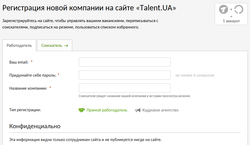Click the Придумайте себе пароль label
The width and height of the screenshot is (250, 145).
[x=33, y=75]
